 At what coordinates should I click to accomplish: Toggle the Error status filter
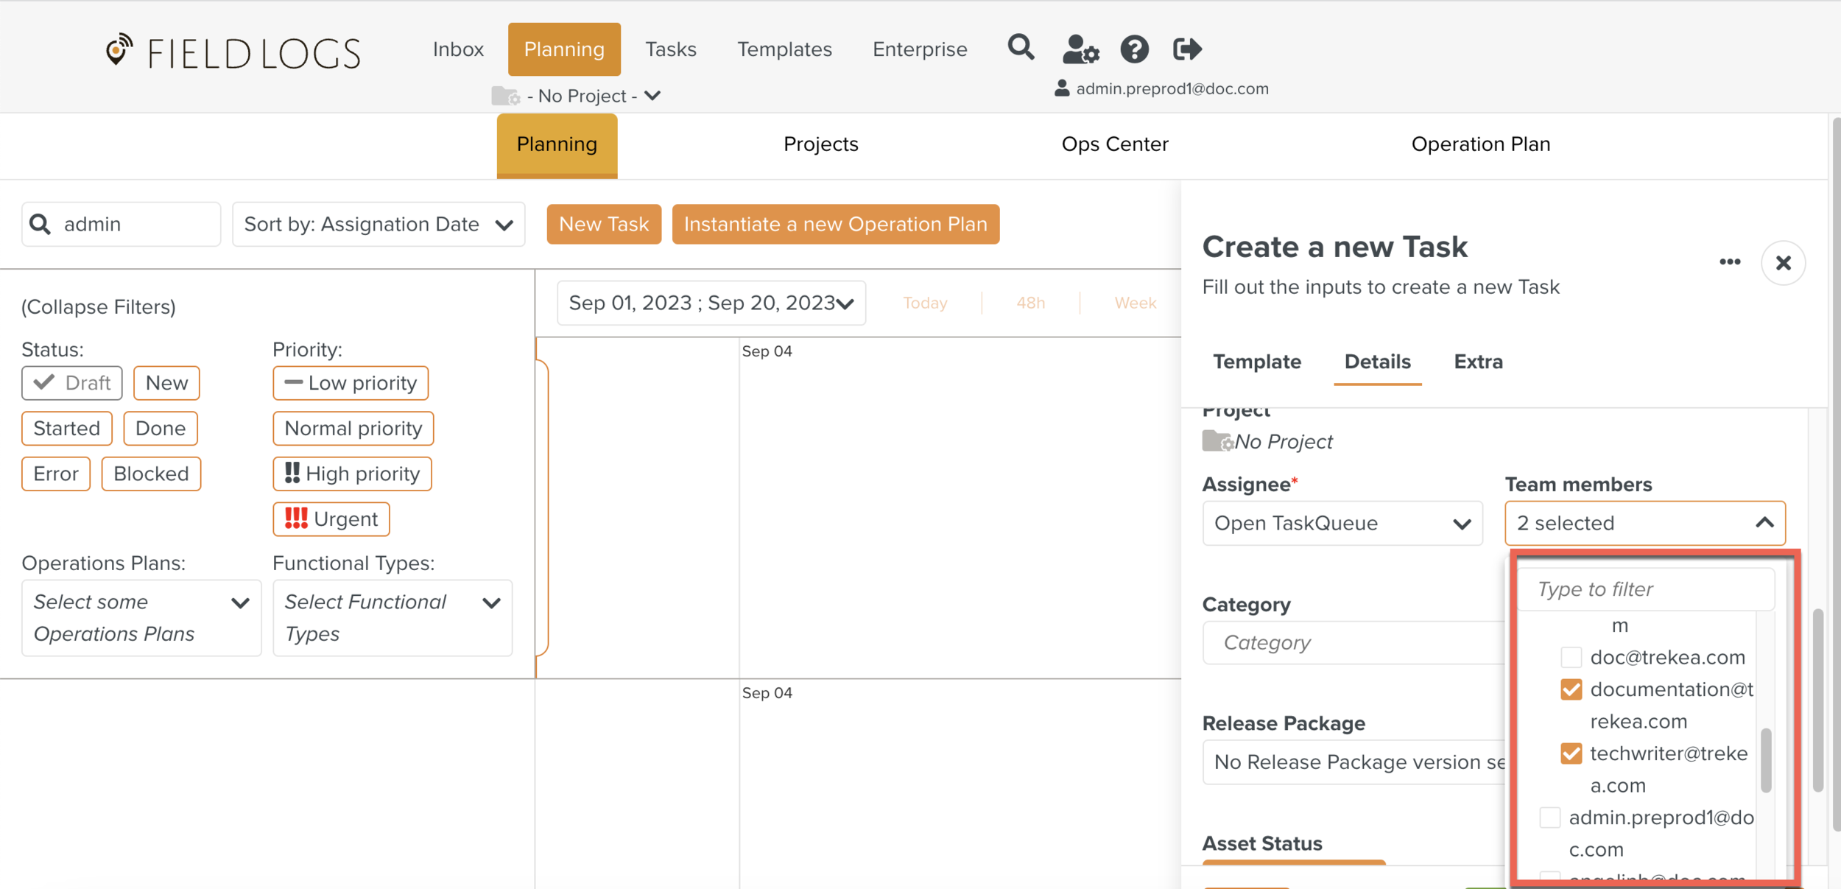click(x=56, y=474)
